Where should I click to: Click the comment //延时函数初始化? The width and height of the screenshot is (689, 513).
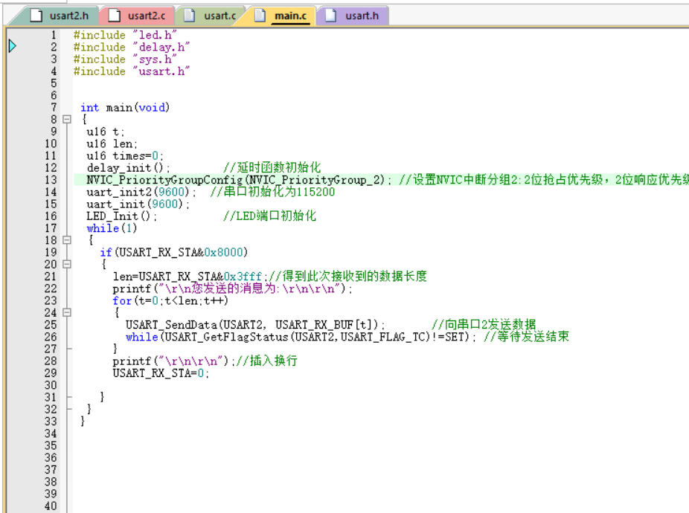(x=272, y=168)
